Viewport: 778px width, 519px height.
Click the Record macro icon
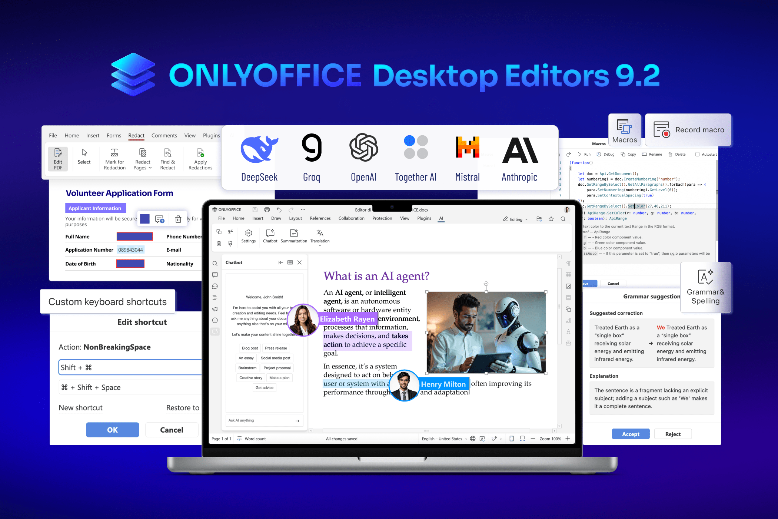662,130
